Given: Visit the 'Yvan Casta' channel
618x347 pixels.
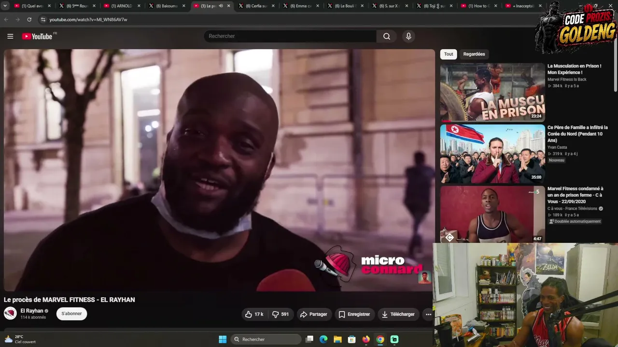Looking at the screenshot, I should (x=557, y=147).
